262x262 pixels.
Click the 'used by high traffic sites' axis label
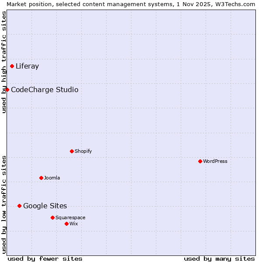[4, 62]
